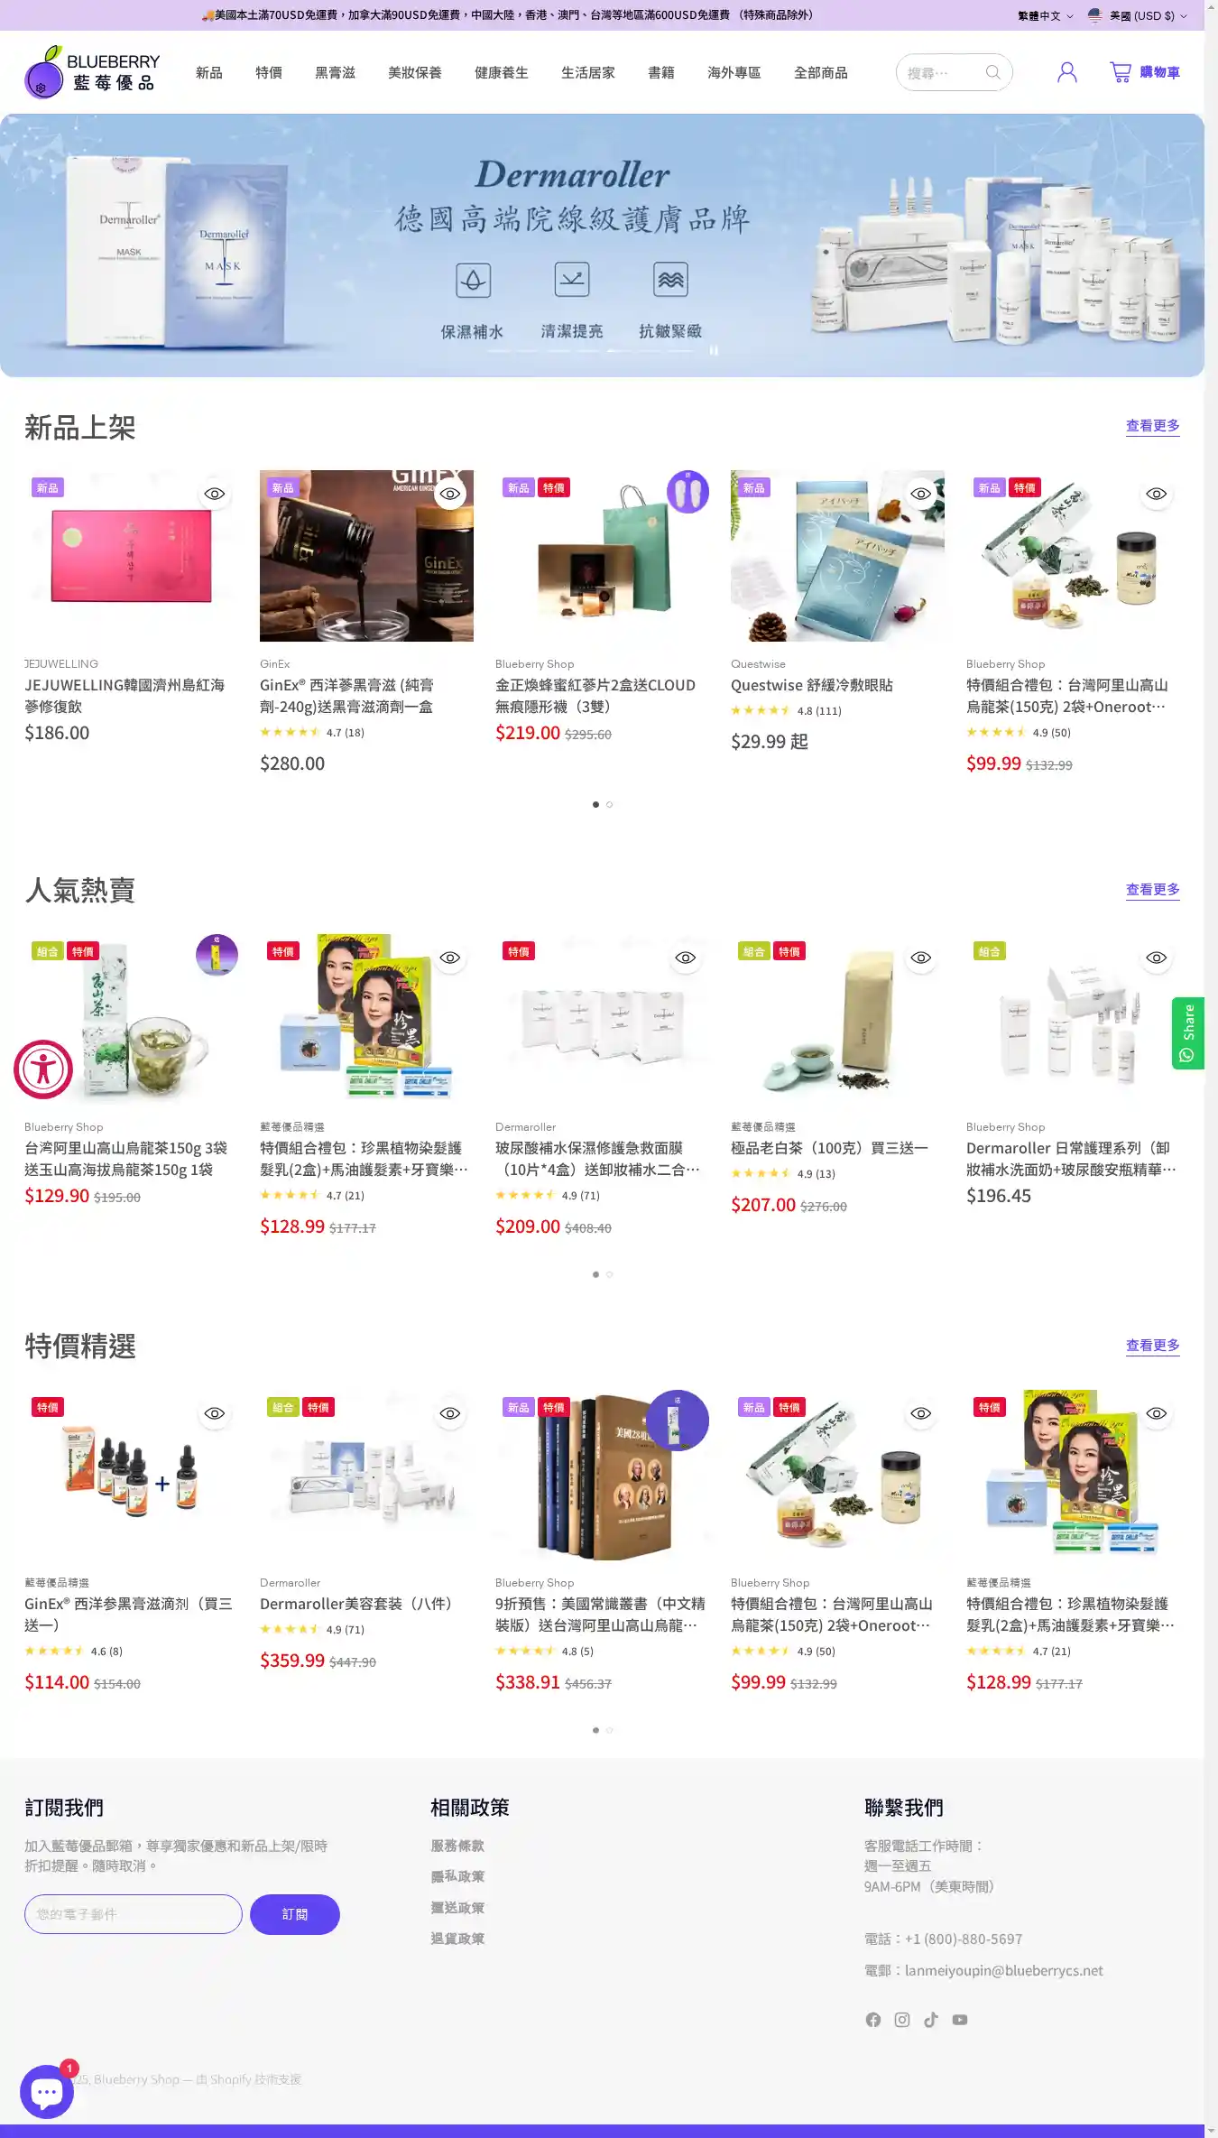Click the search magnifier icon
This screenshot has width=1218, height=2138.
(992, 72)
